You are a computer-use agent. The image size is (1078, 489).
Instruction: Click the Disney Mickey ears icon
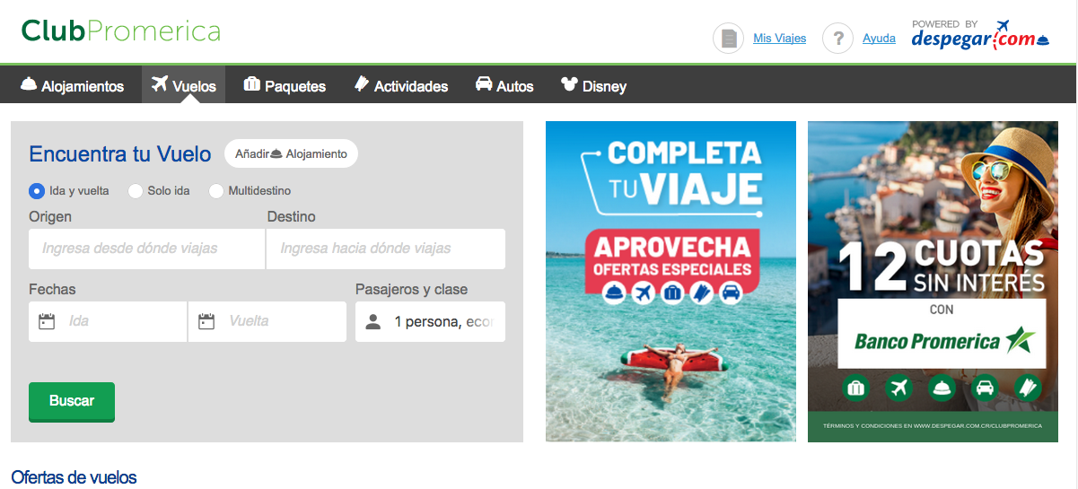tap(568, 85)
